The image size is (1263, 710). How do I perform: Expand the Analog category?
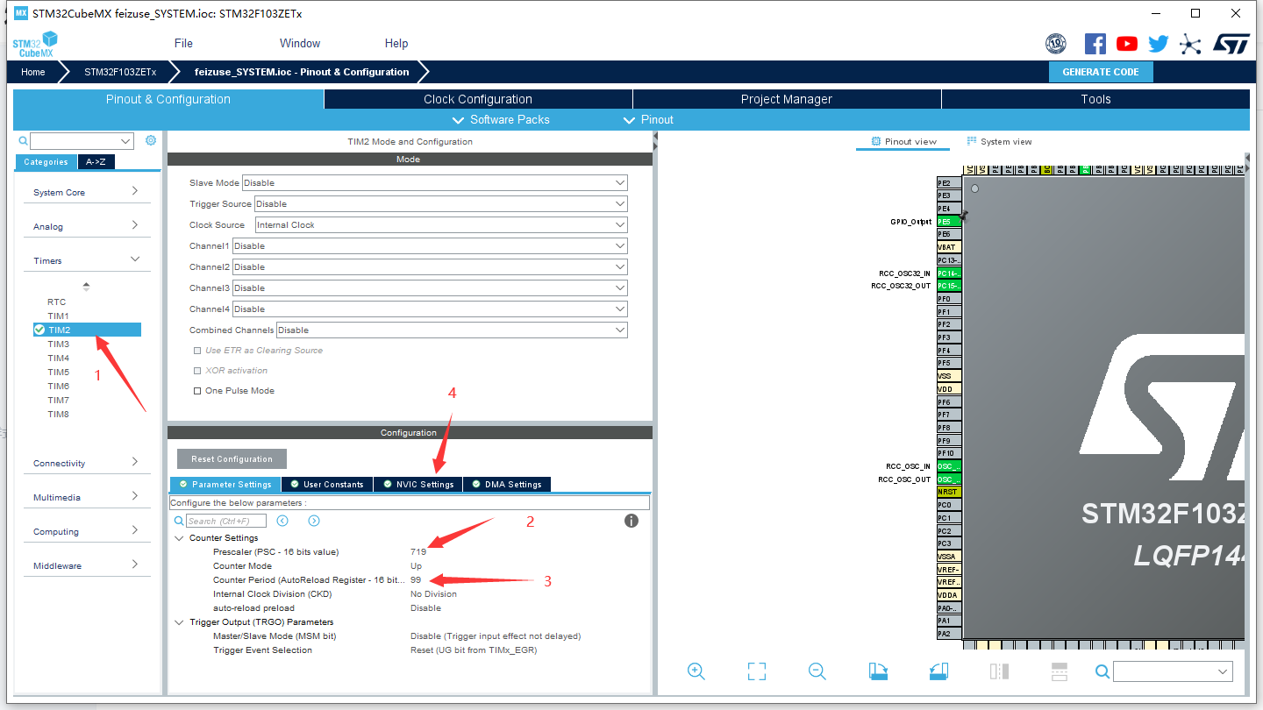click(86, 226)
